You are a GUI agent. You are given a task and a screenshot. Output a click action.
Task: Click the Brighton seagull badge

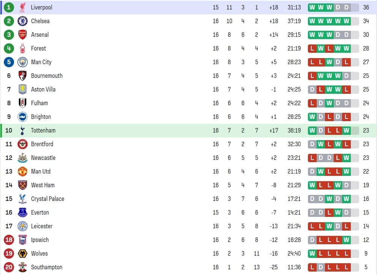[x=22, y=117]
